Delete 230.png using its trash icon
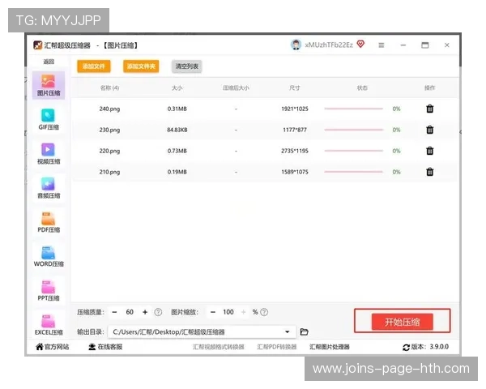The image size is (486, 389). [429, 130]
